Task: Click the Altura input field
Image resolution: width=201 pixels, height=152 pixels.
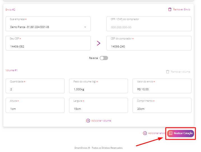Action: click(35, 105)
